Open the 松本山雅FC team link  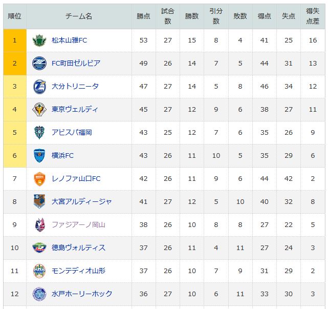click(70, 40)
